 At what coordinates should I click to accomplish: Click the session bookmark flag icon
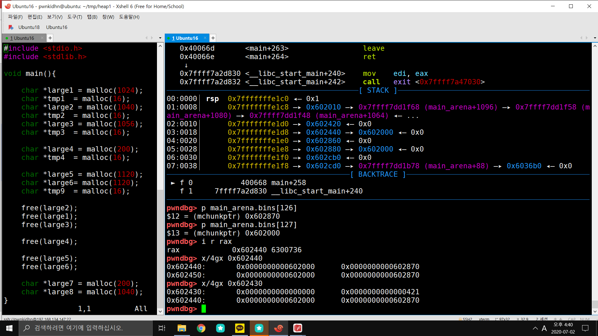[11, 27]
